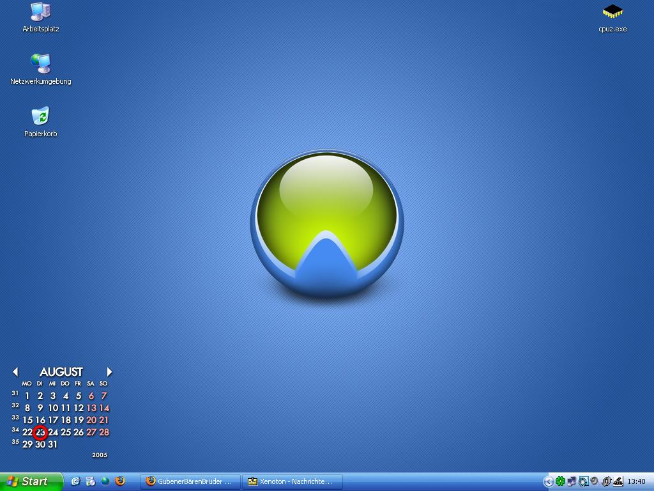Viewport: 654px width, 491px height.
Task: Open the volume speaker tray icon
Action: [595, 481]
